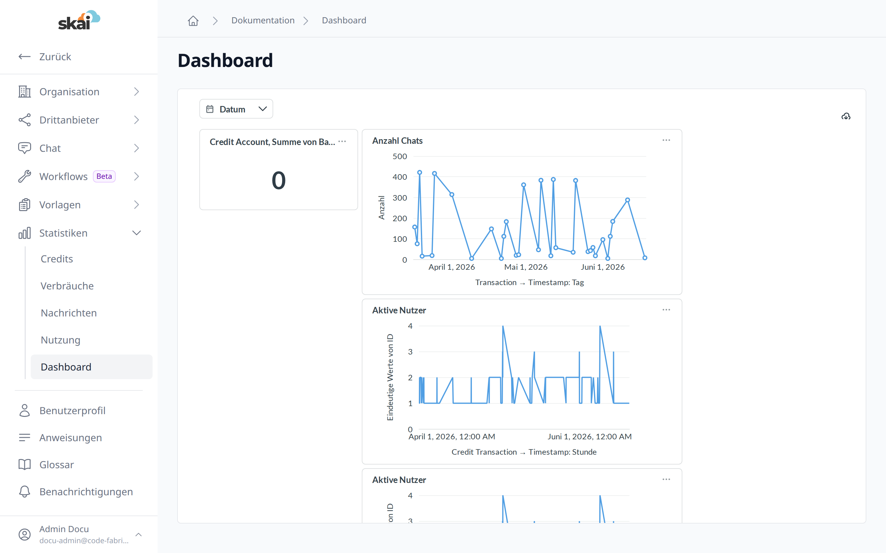The width and height of the screenshot is (886, 553).
Task: Click the Vorlagen clipboard icon
Action: [25, 205]
